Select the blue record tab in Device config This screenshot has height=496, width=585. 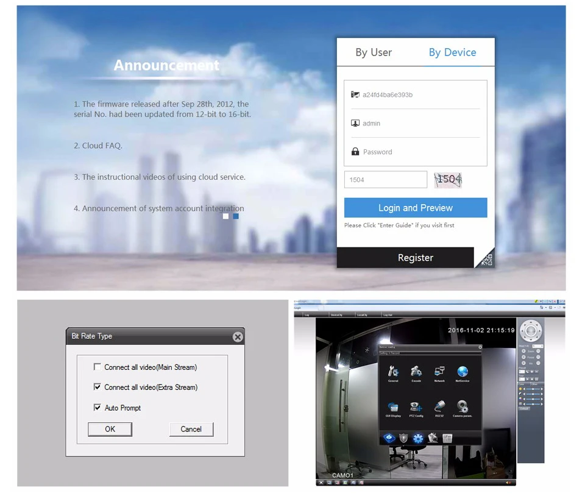(x=389, y=438)
